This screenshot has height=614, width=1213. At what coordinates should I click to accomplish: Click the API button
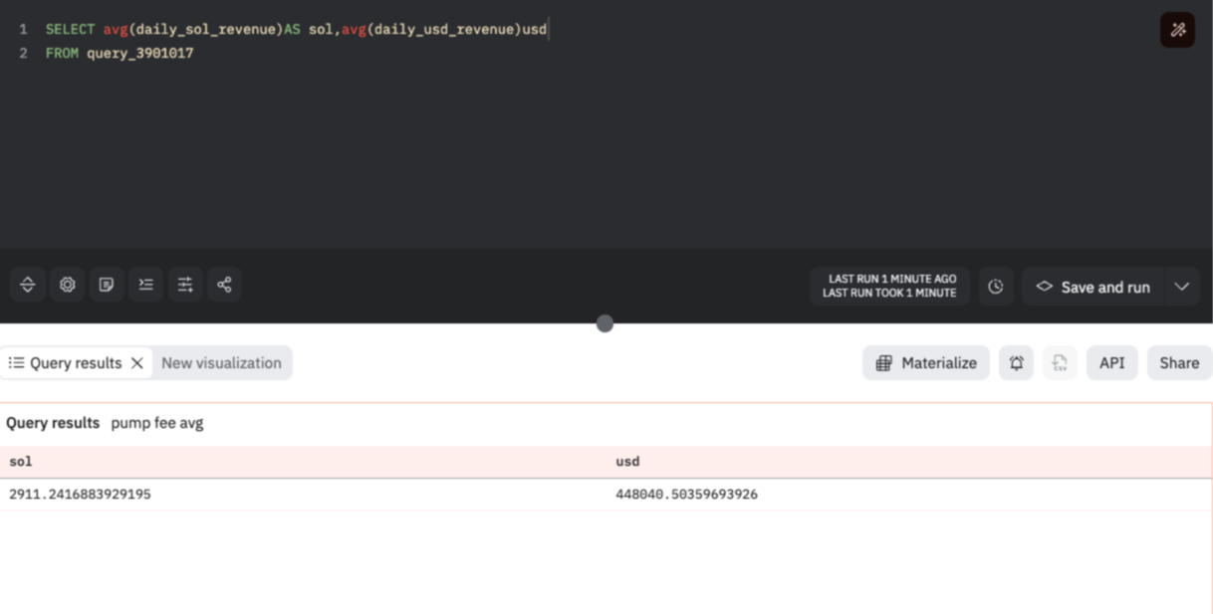1111,363
